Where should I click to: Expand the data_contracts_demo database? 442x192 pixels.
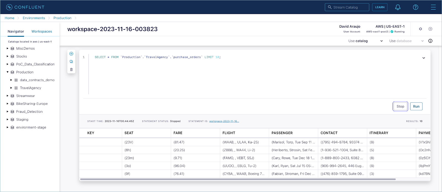(11, 80)
